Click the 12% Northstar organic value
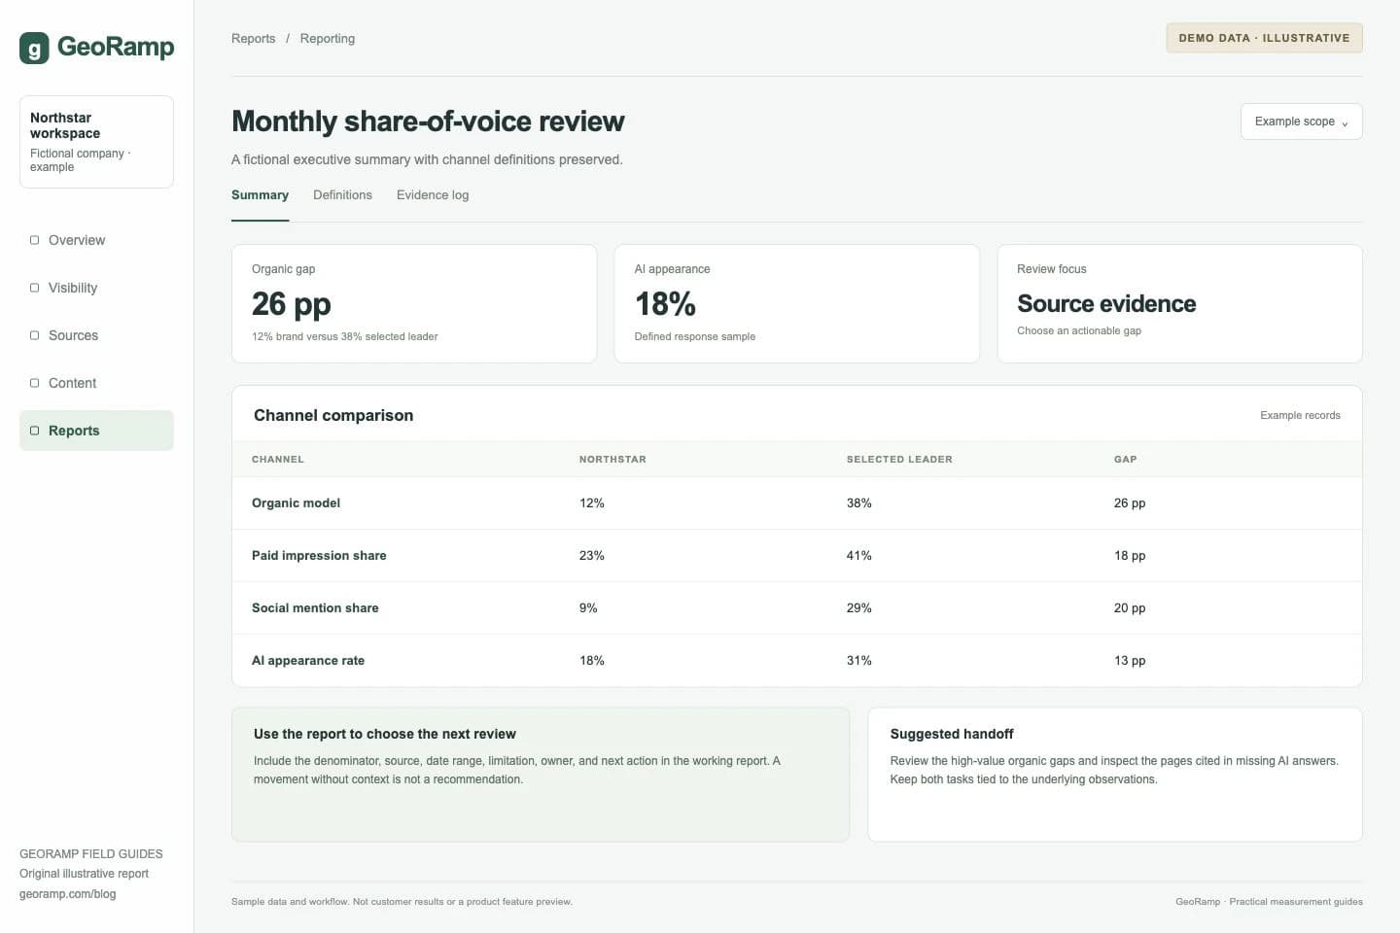 pyautogui.click(x=592, y=503)
